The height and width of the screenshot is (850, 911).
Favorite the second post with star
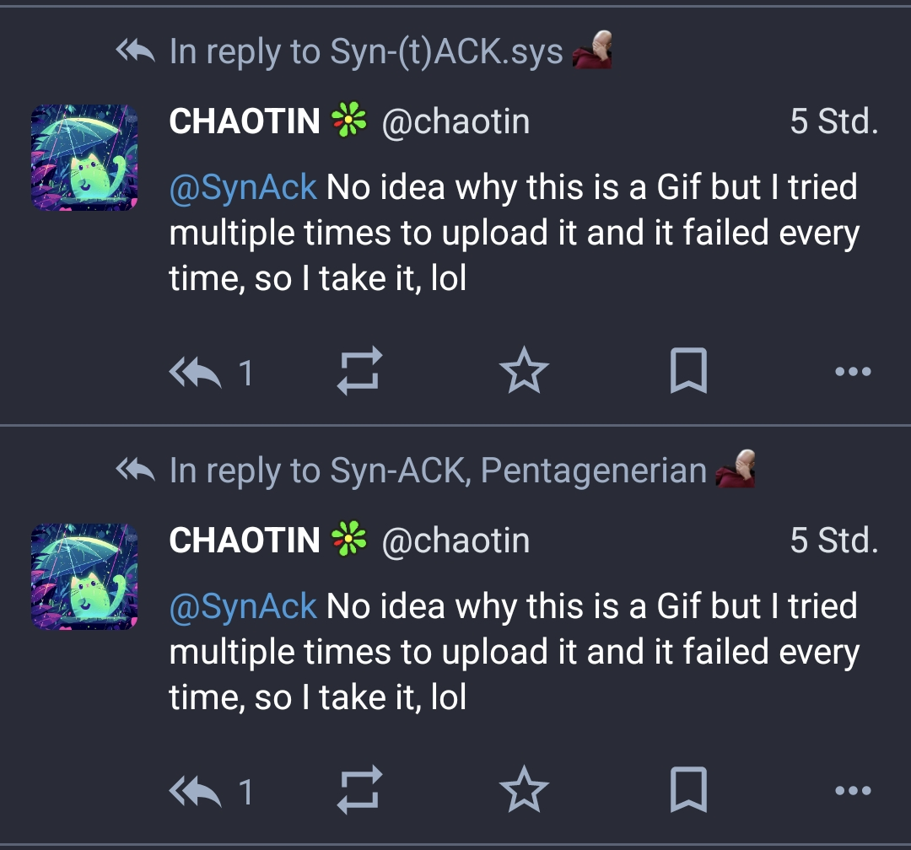[x=524, y=791]
